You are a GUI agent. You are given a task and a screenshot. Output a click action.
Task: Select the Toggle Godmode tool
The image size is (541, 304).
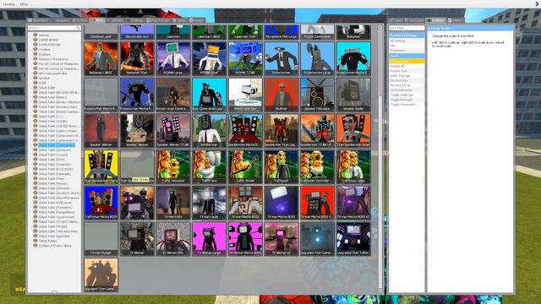(x=407, y=95)
